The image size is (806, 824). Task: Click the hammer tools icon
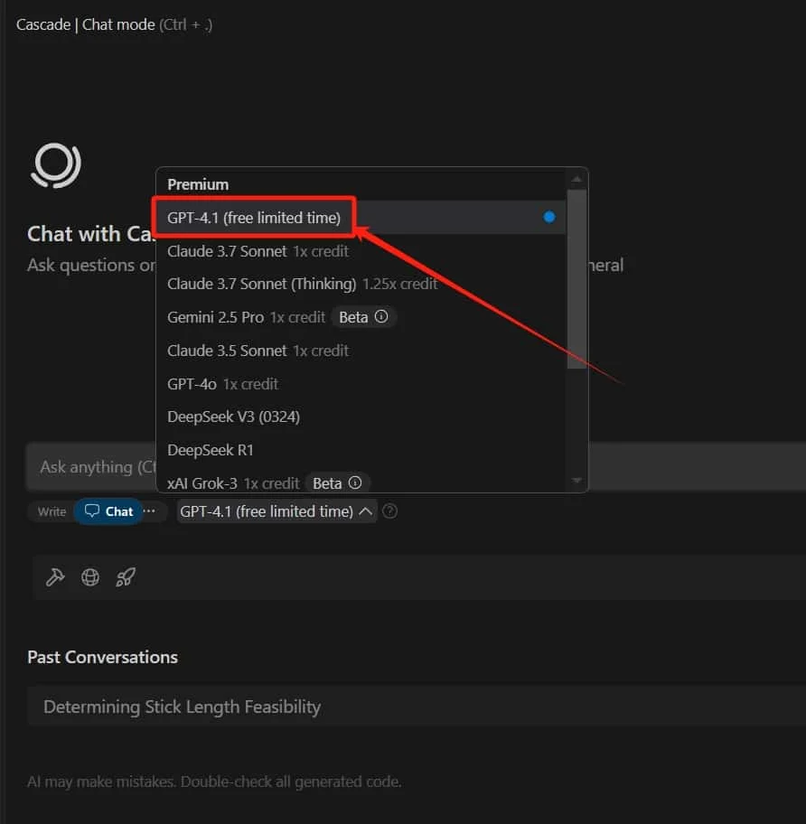(55, 577)
